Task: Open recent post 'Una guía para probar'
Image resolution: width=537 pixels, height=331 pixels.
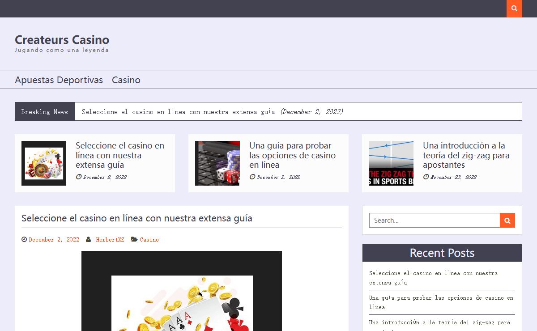Action: (x=441, y=302)
